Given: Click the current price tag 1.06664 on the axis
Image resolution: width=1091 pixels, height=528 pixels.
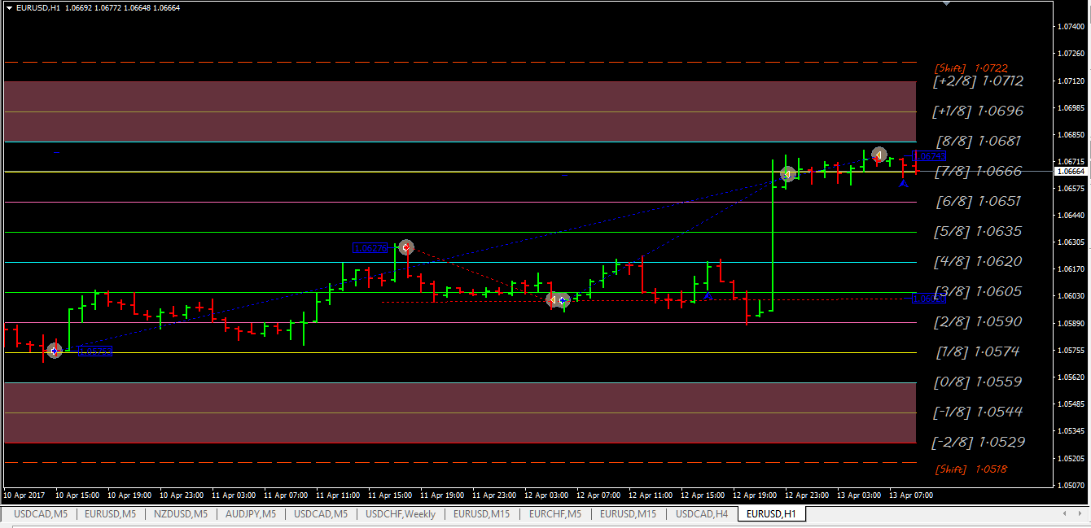Looking at the screenshot, I should 1070,171.
